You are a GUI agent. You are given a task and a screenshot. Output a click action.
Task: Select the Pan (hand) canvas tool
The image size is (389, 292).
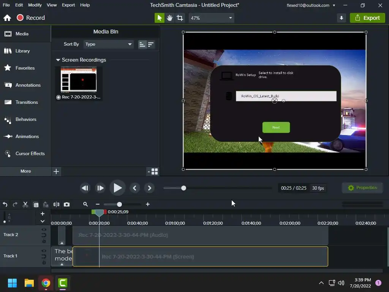(x=170, y=18)
